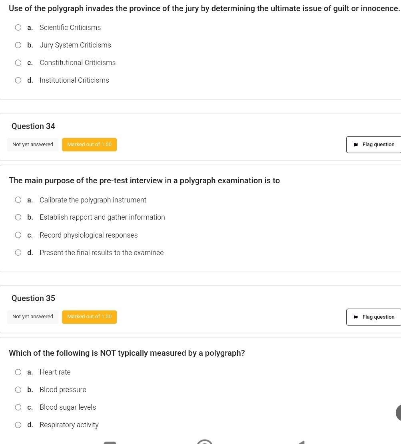Click the flag icon for Question 35
Image resolution: width=401 pixels, height=444 pixels.
(356, 317)
